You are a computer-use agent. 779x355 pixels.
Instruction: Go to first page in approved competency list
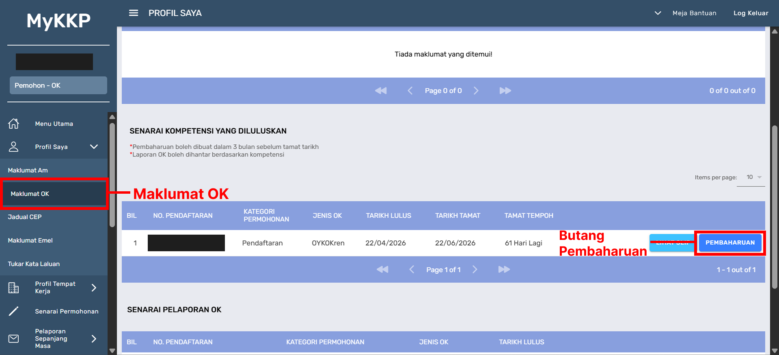click(382, 269)
